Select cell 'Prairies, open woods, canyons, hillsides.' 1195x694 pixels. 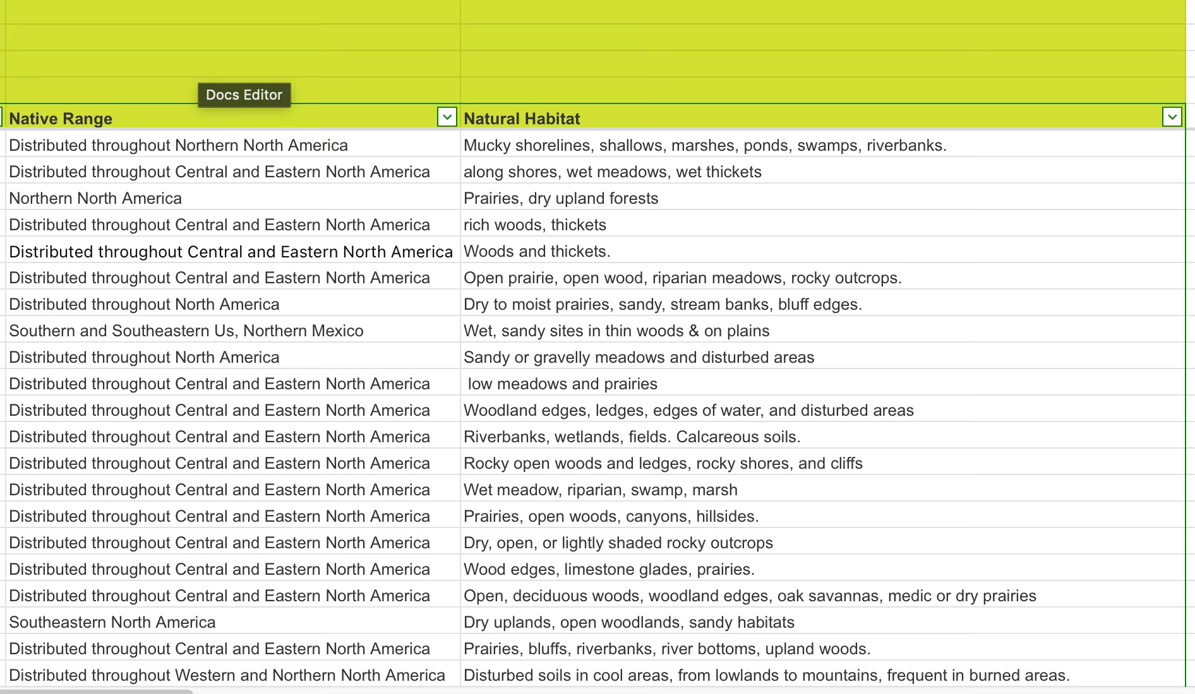point(822,516)
